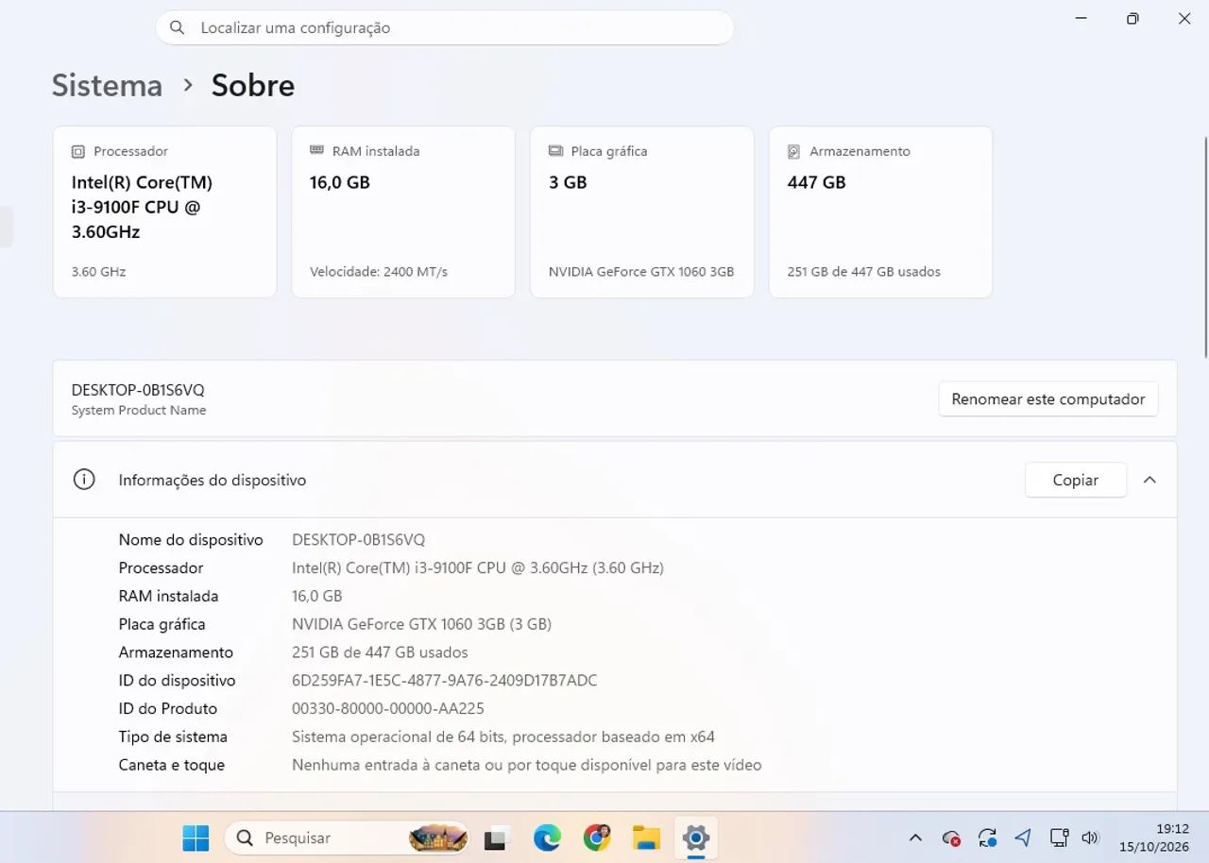Screen dimensions: 1209x863
Task: Click the '251 GB de 447 GB usados' list value
Action: [x=380, y=652]
